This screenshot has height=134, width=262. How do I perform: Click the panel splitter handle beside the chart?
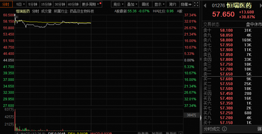pos(201,59)
